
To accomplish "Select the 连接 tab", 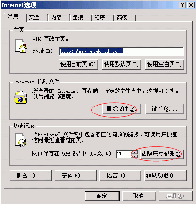I will tap(81, 17).
